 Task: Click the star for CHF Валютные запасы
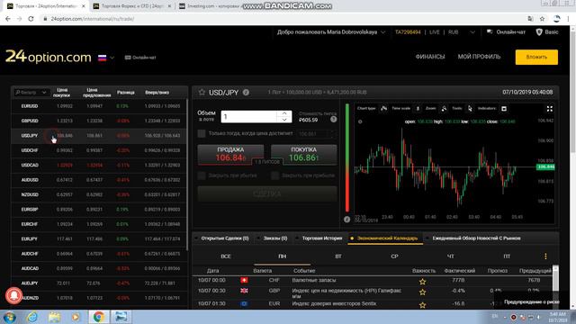pos(422,282)
